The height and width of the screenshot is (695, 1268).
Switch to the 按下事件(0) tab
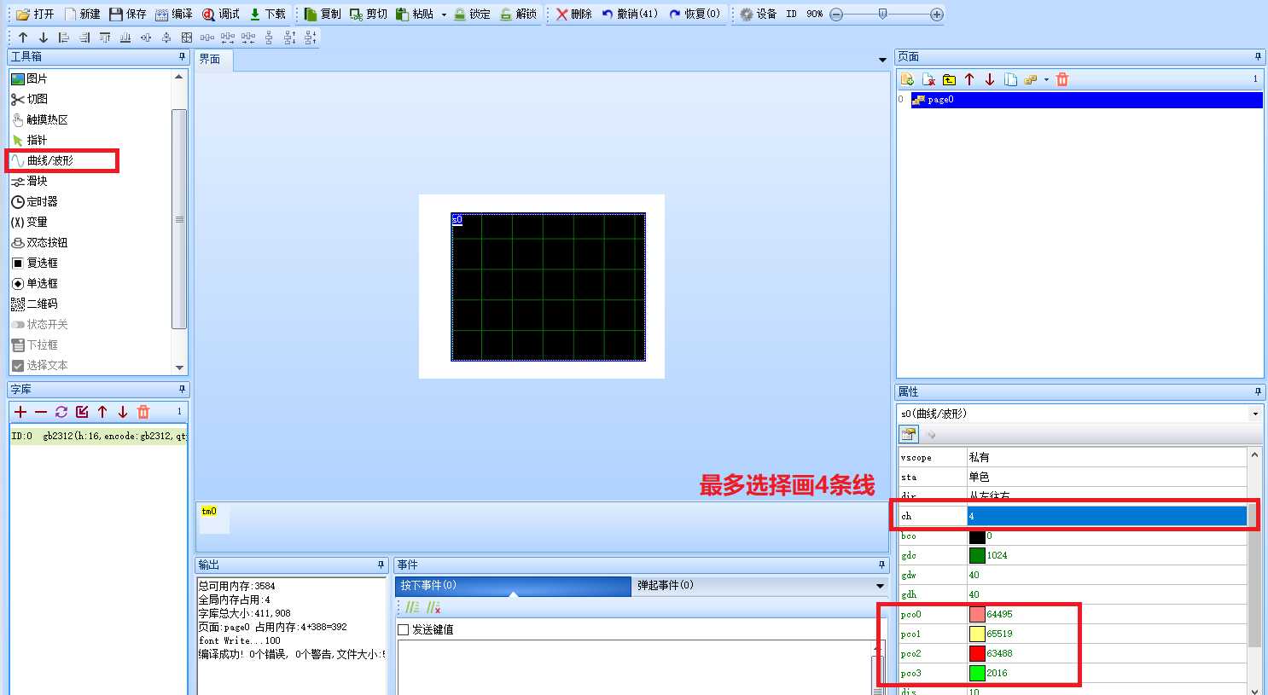pyautogui.click(x=512, y=585)
